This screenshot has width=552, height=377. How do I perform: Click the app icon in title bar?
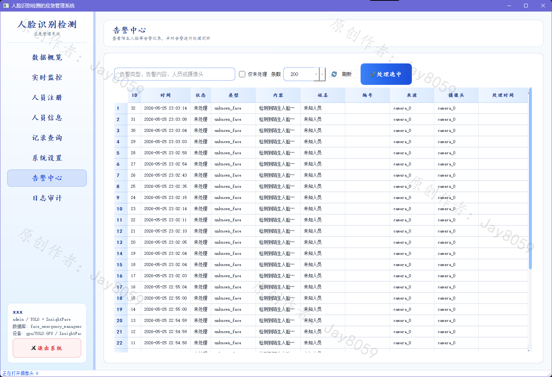point(6,6)
